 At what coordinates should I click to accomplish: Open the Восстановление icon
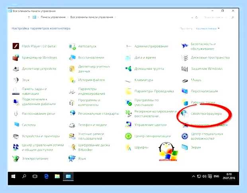pos(73,57)
